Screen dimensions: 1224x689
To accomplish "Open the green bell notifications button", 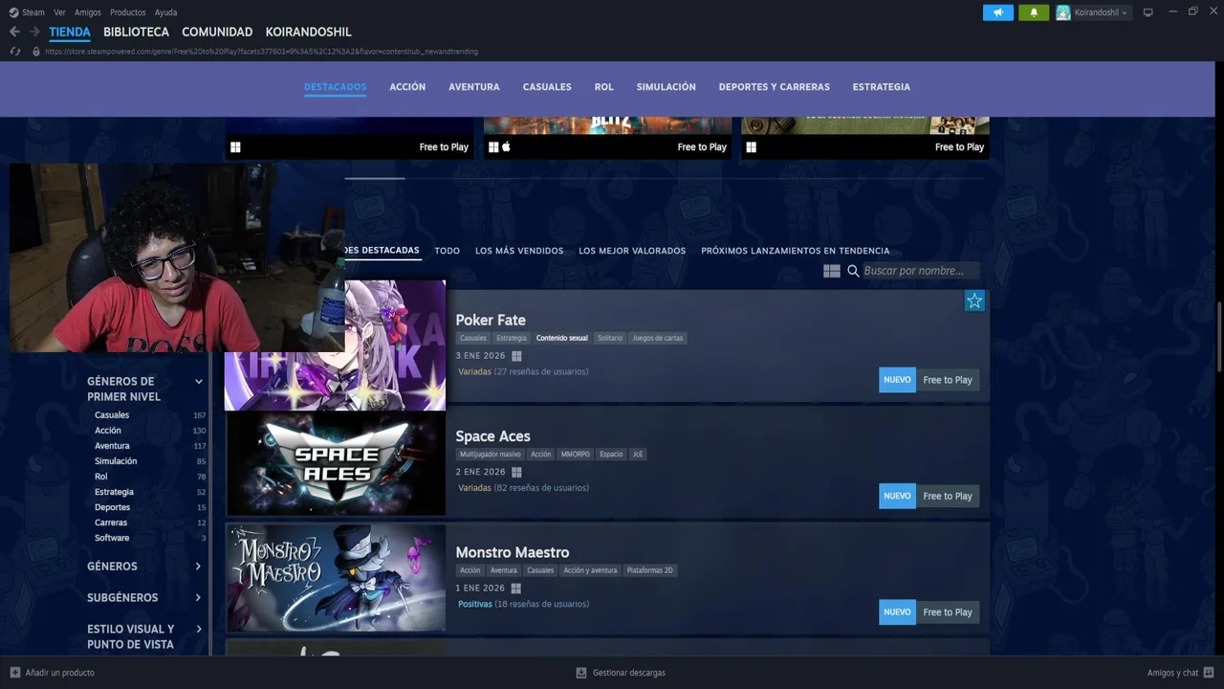I will pos(1033,12).
